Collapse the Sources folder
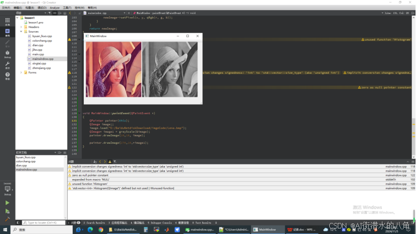The image size is (416, 234). [x=21, y=31]
